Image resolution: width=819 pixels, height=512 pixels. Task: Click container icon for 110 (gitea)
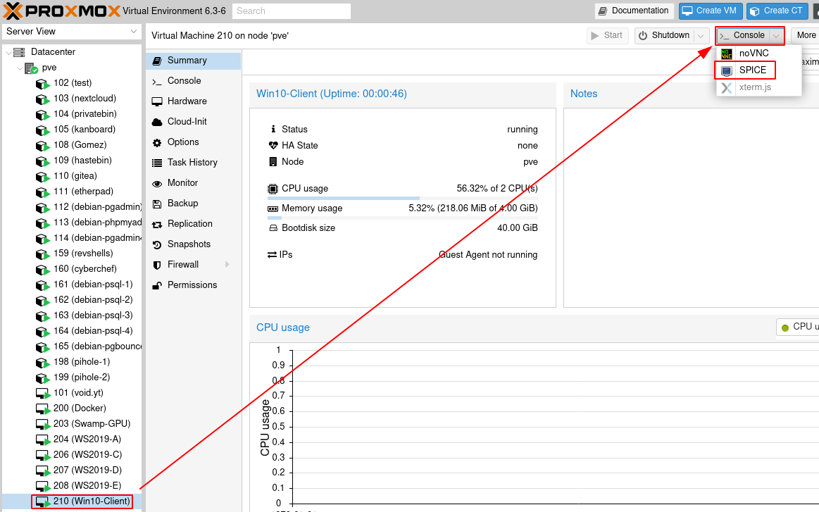click(x=43, y=177)
